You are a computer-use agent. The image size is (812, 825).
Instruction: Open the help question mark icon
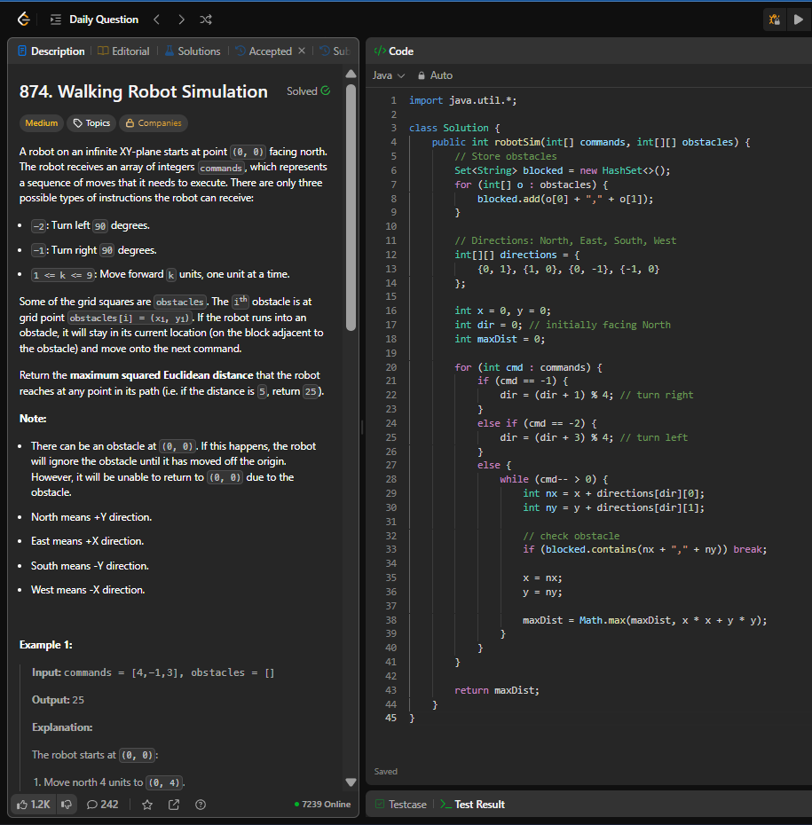click(201, 805)
